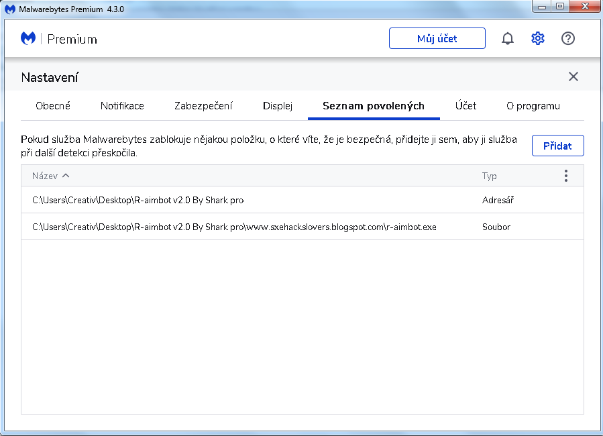Image resolution: width=603 pixels, height=436 pixels.
Task: Click the title bar Malwarebytes app icon
Action: pos(10,9)
